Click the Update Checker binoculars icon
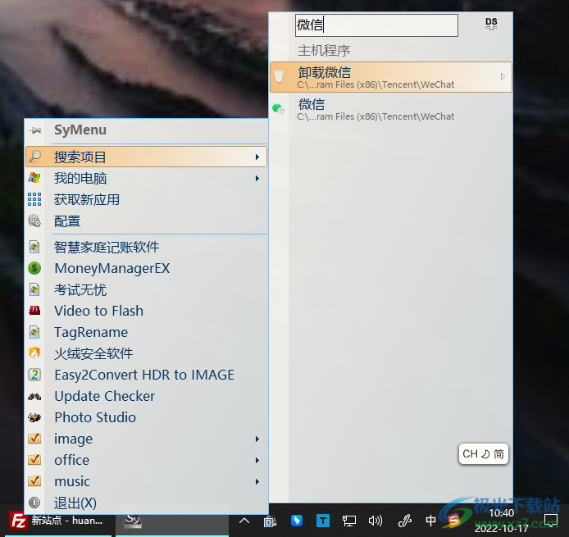 (34, 397)
